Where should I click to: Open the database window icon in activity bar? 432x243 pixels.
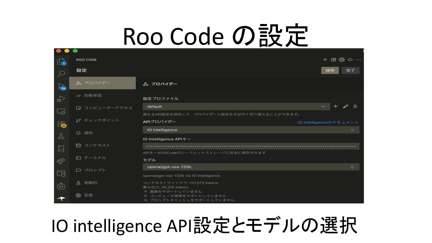(x=61, y=173)
